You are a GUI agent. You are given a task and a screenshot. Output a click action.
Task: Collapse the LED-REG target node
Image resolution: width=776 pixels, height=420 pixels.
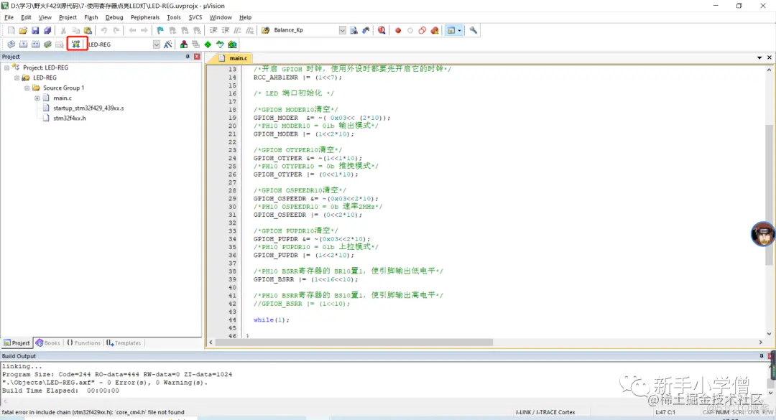[x=17, y=78]
